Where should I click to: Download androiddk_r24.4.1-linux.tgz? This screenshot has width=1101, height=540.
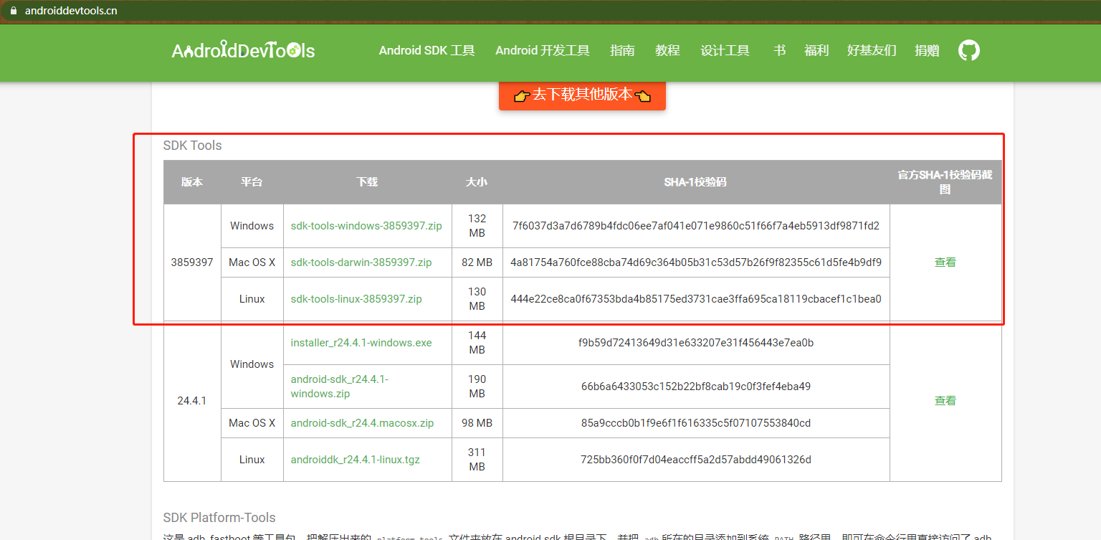tap(356, 460)
